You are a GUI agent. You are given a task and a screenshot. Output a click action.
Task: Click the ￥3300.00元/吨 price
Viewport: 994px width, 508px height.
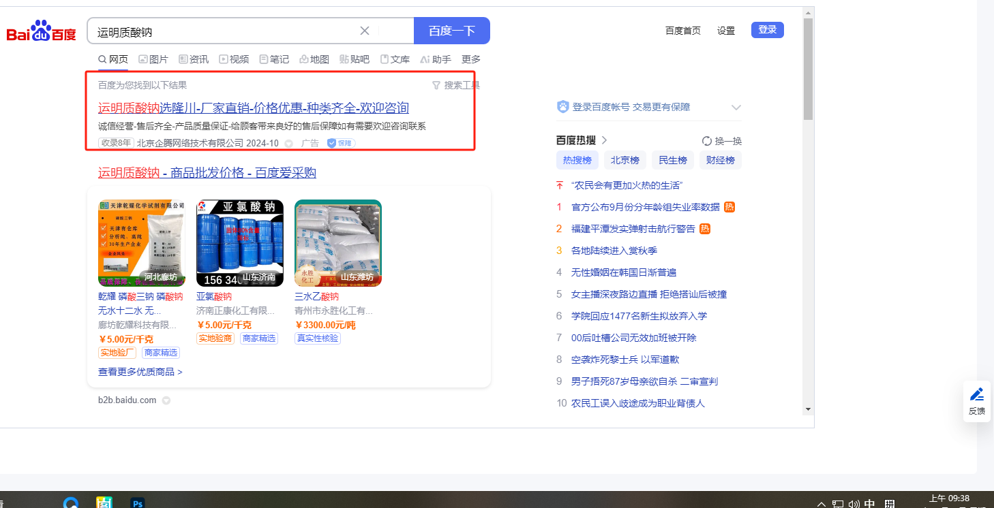(x=325, y=325)
